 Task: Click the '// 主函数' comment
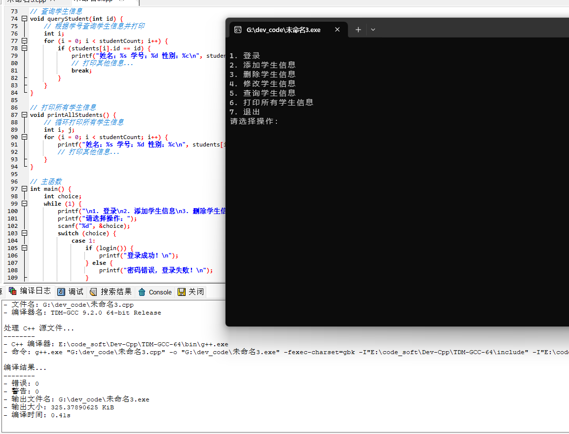[x=46, y=181]
